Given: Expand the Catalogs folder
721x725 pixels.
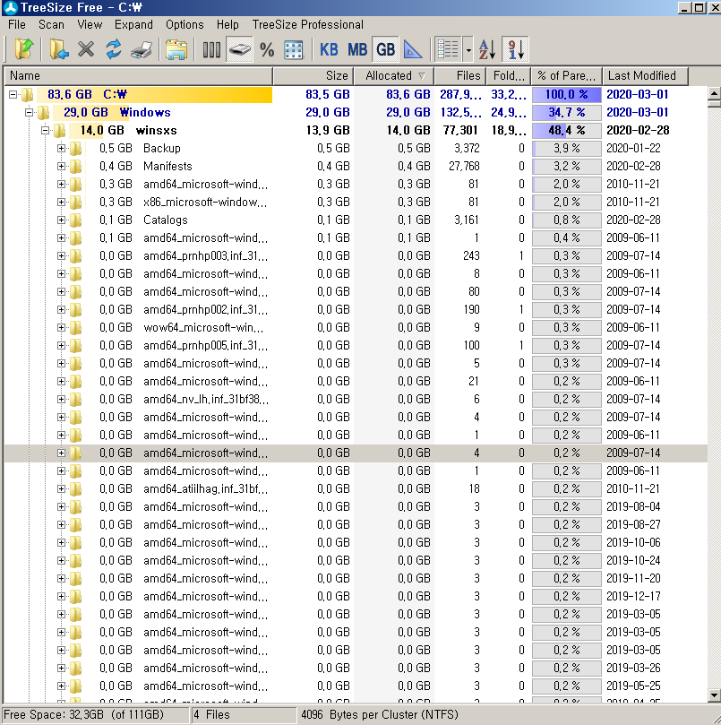Looking at the screenshot, I should click(61, 220).
